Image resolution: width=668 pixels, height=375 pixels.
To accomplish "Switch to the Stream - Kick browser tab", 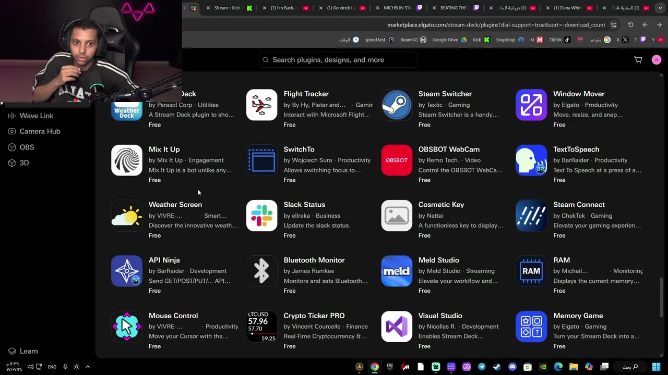I will click(x=228, y=8).
